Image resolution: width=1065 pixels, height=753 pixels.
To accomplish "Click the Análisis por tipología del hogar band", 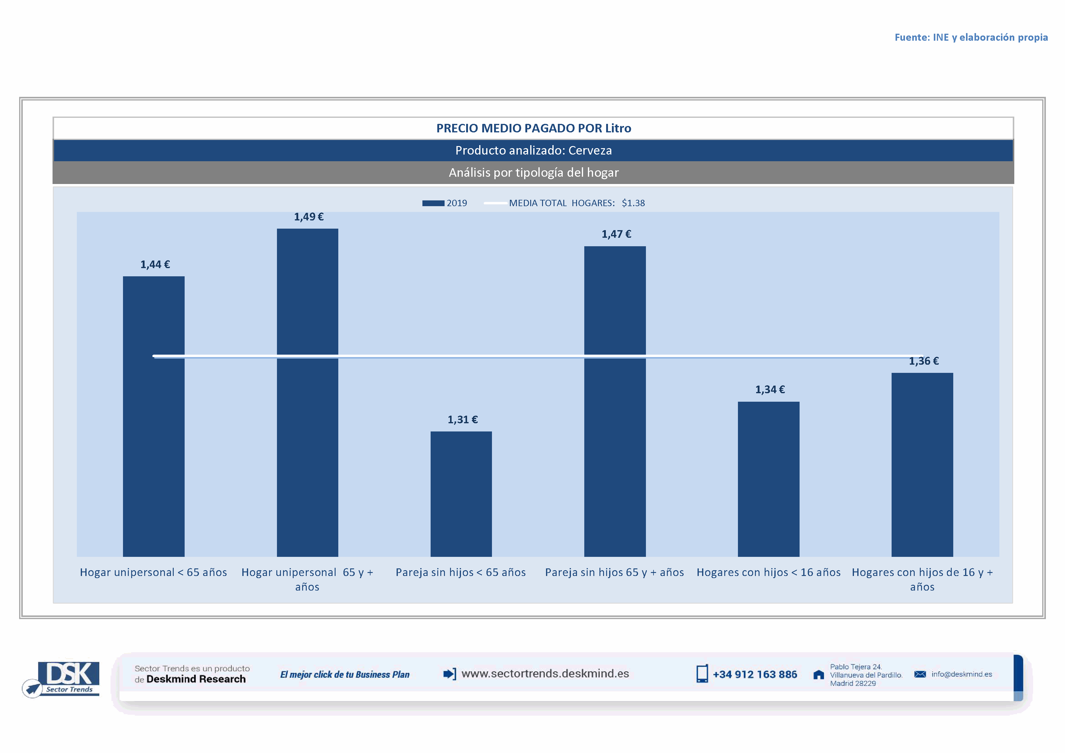I will click(x=534, y=172).
